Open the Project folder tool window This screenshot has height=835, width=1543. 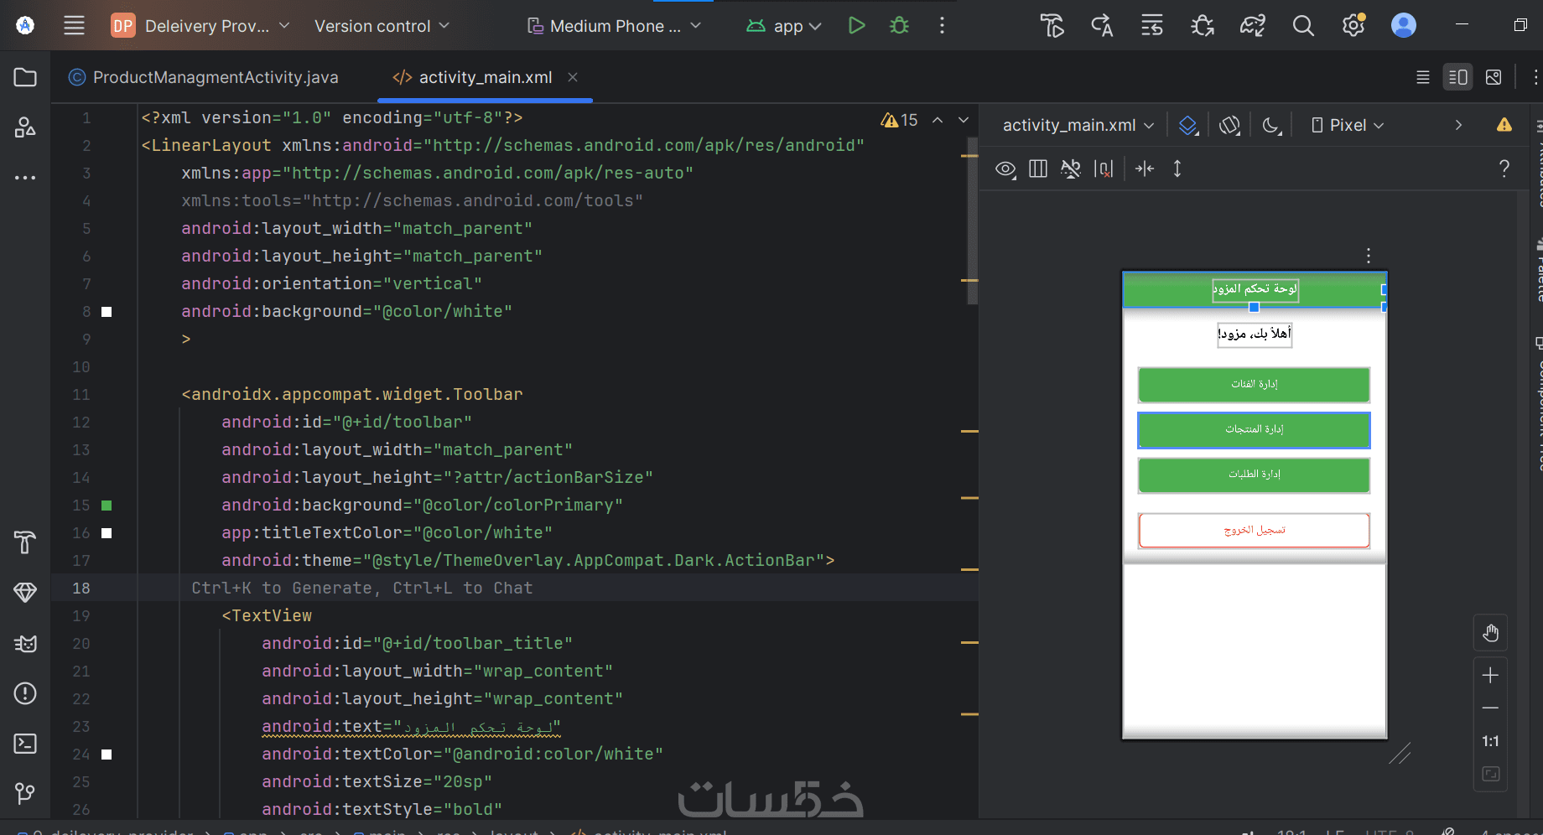pos(25,78)
